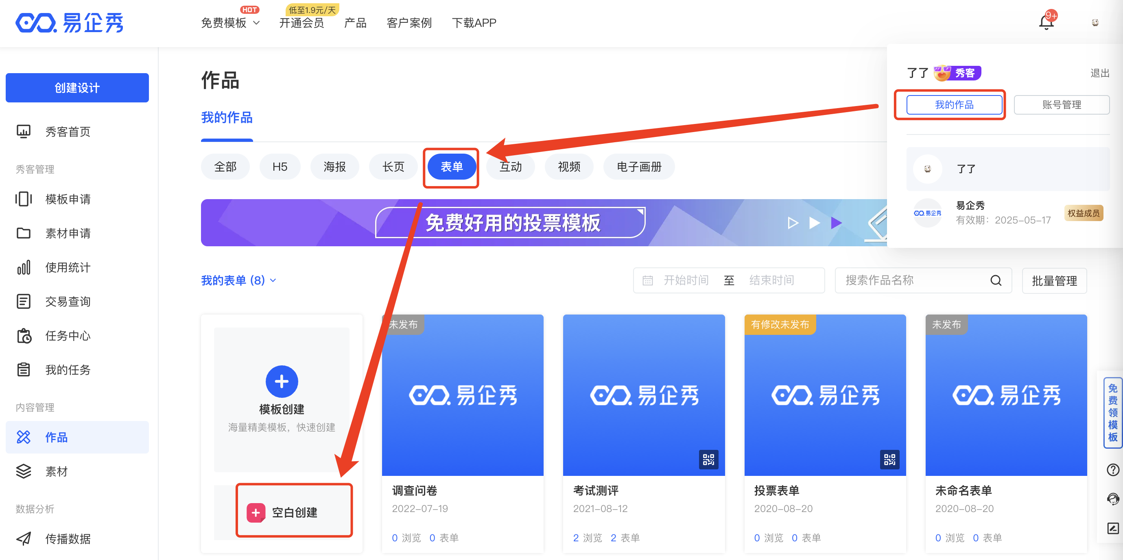Select the 了了 account row
Image resolution: width=1123 pixels, height=560 pixels.
(1008, 169)
